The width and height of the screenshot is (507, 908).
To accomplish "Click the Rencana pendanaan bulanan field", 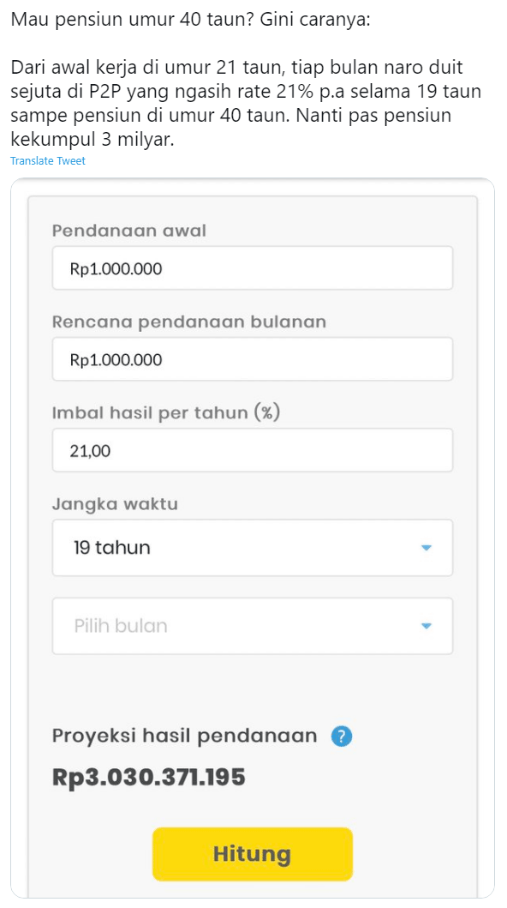I will tap(253, 358).
